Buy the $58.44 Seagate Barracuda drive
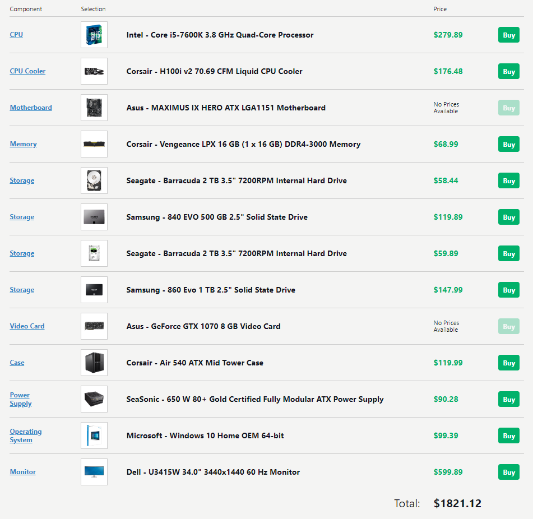The width and height of the screenshot is (533, 519). [509, 180]
